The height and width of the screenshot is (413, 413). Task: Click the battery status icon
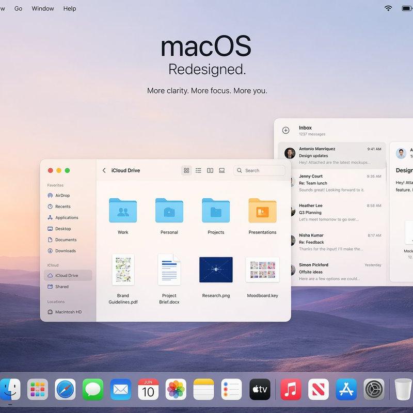[407, 8]
